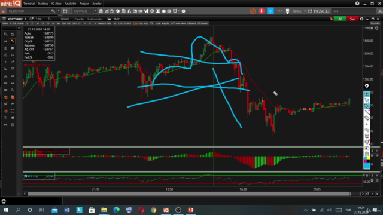Image resolution: width=383 pixels, height=215 pixels.
Task: Open the TL currency dropdown
Action: pos(50,19)
